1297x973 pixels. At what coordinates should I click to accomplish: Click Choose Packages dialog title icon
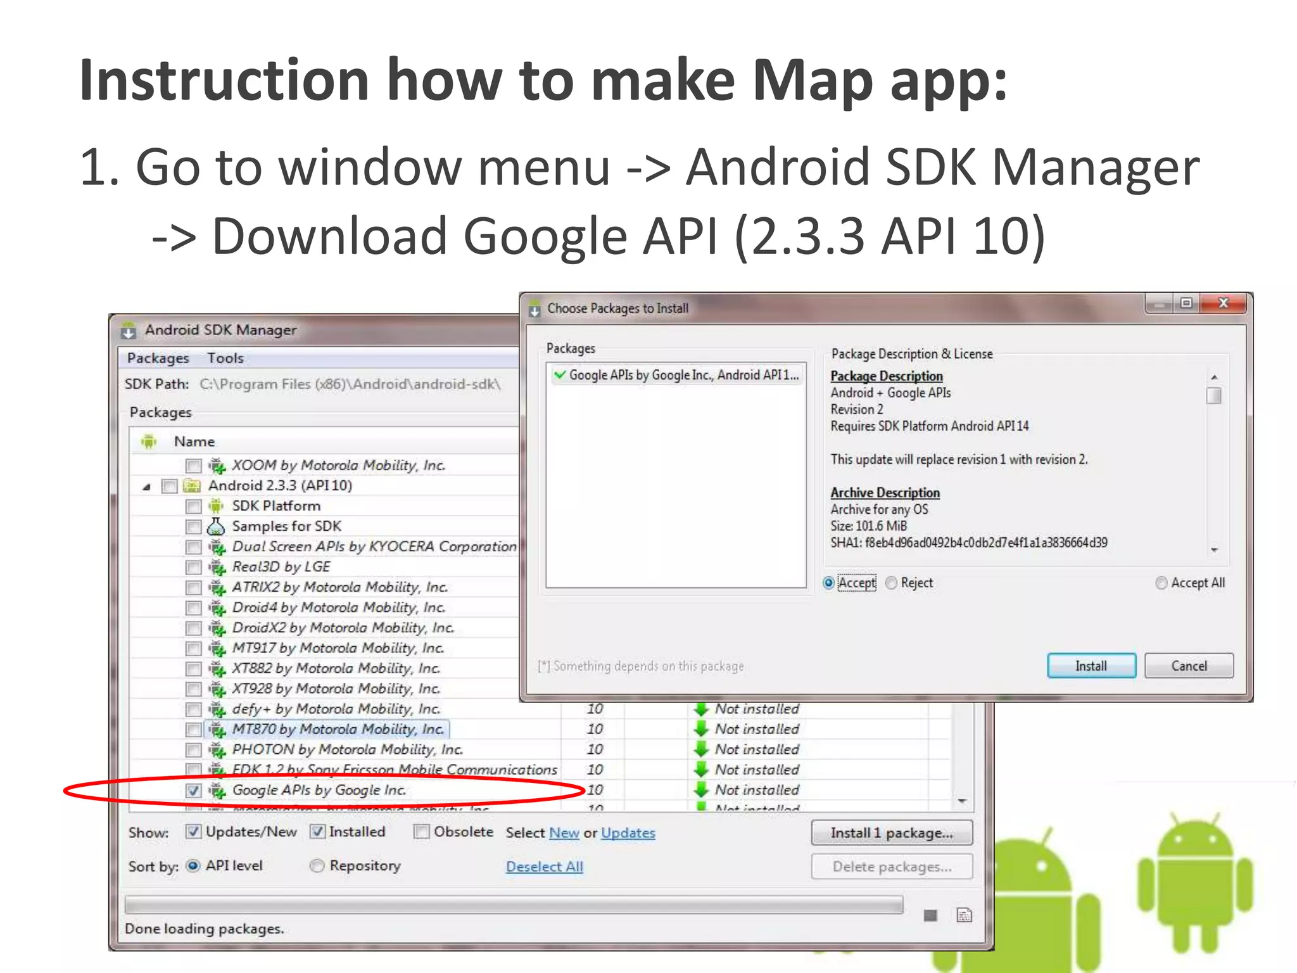pyautogui.click(x=535, y=308)
